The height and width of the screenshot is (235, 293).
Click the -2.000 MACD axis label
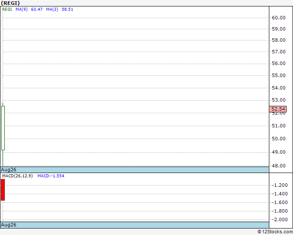coord(280,220)
